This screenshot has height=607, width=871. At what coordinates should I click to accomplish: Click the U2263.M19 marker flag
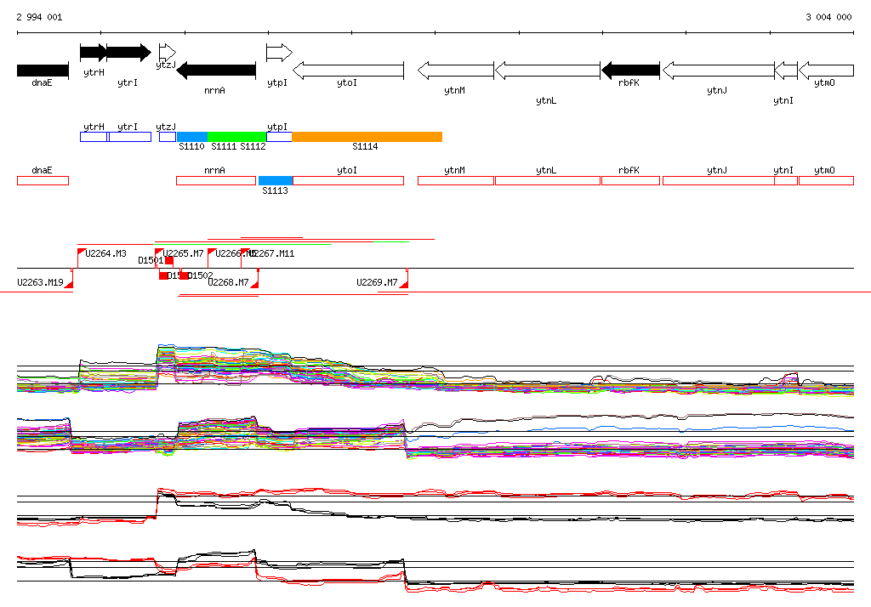click(68, 283)
